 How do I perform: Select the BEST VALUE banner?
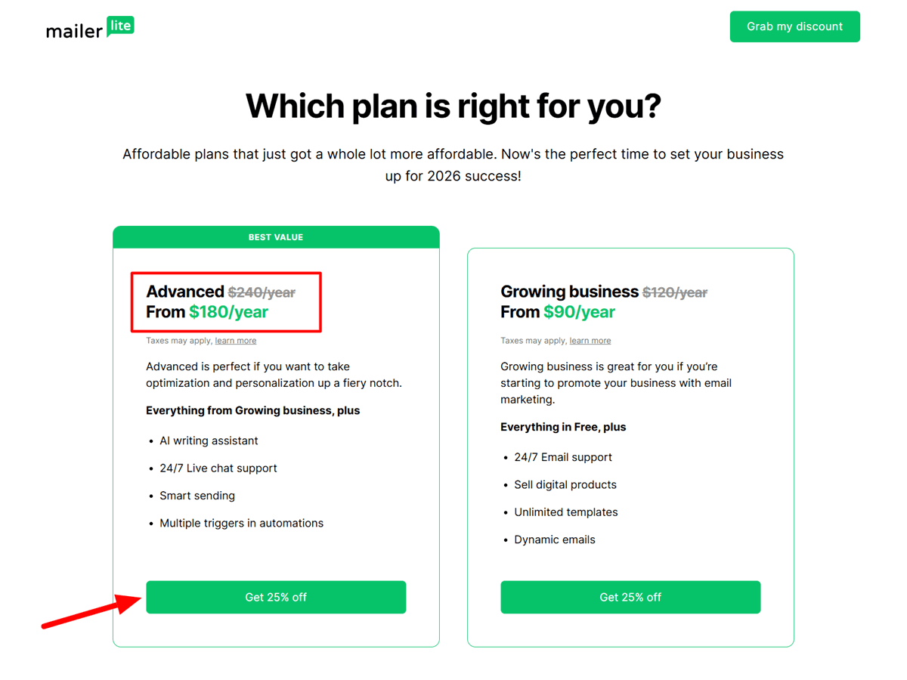[276, 236]
